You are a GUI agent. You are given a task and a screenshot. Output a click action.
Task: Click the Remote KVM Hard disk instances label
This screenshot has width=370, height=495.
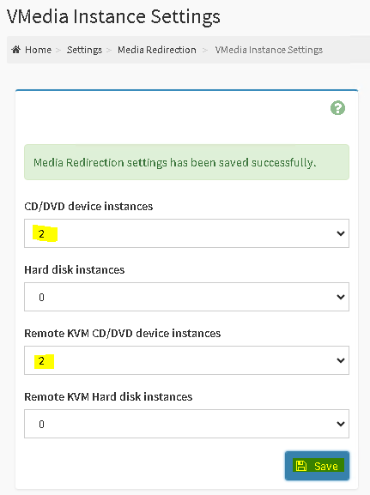108,397
